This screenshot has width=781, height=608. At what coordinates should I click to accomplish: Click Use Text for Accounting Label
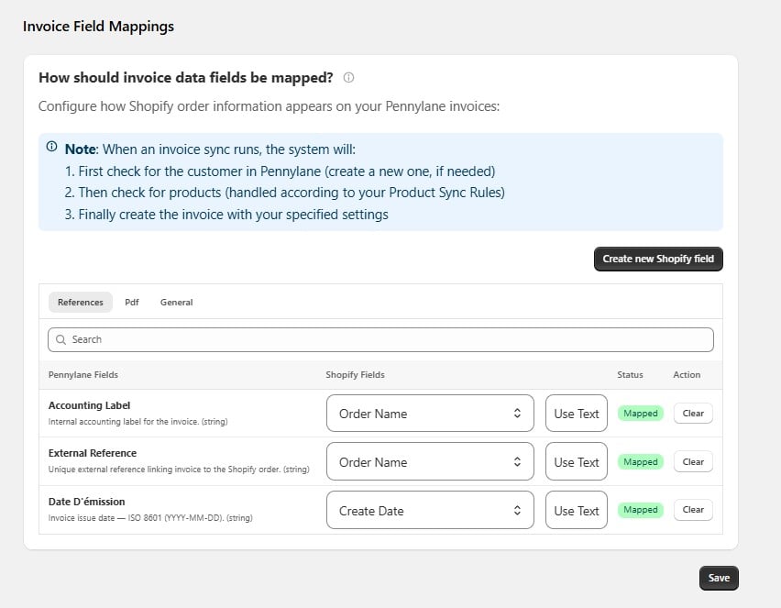click(x=577, y=414)
